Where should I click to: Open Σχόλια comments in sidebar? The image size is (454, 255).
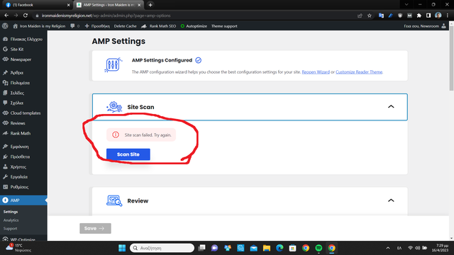[x=23, y=103]
